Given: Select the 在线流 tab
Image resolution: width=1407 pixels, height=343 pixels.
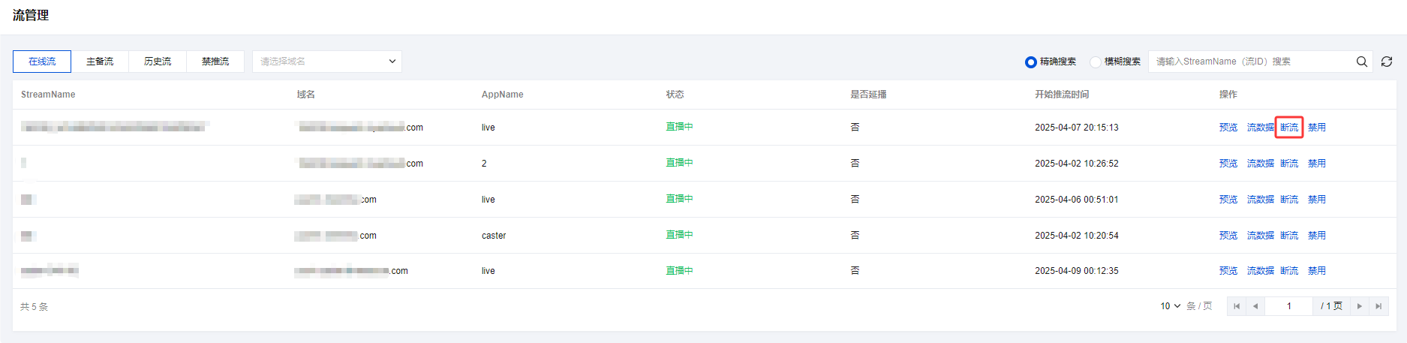Looking at the screenshot, I should click(42, 62).
